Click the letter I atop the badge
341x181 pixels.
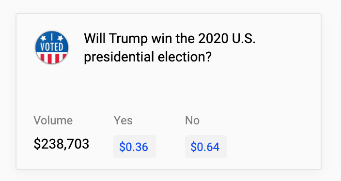point(52,37)
